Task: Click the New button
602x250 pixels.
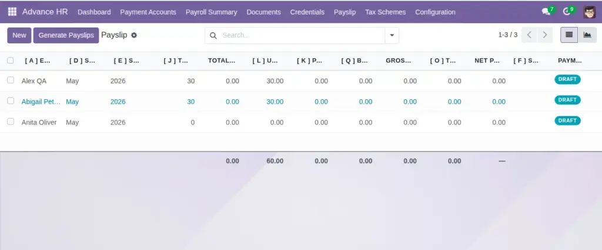Action: click(x=19, y=35)
